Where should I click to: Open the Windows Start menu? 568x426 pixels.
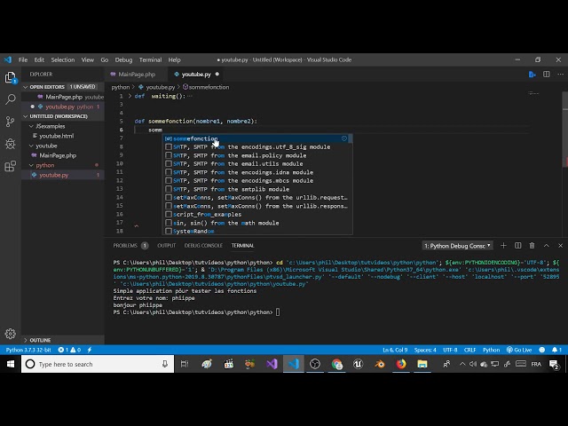pos(10,364)
